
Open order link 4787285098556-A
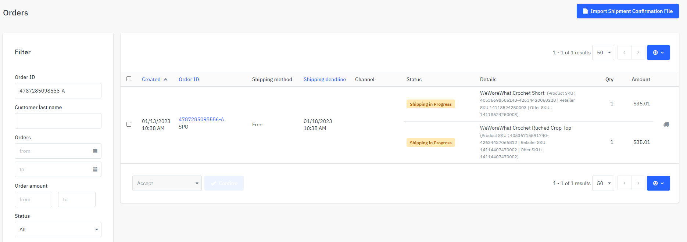coord(201,119)
